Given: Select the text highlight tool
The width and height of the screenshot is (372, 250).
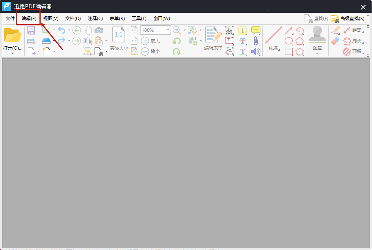Looking at the screenshot, I should click(x=243, y=30).
